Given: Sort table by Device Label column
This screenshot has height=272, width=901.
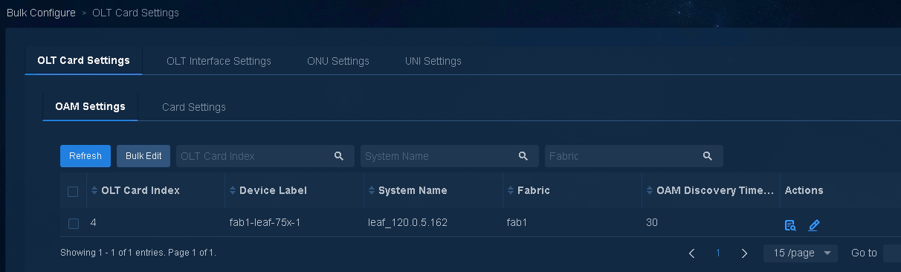Looking at the screenshot, I should 233,190.
